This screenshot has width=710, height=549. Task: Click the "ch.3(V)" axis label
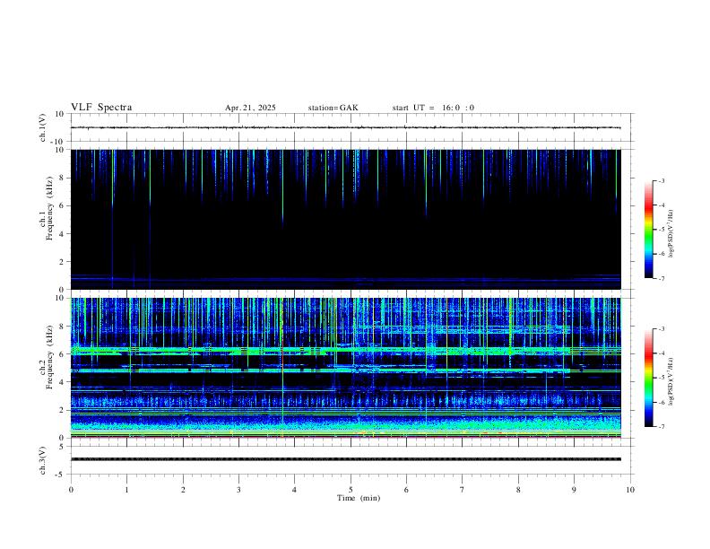click(x=43, y=461)
